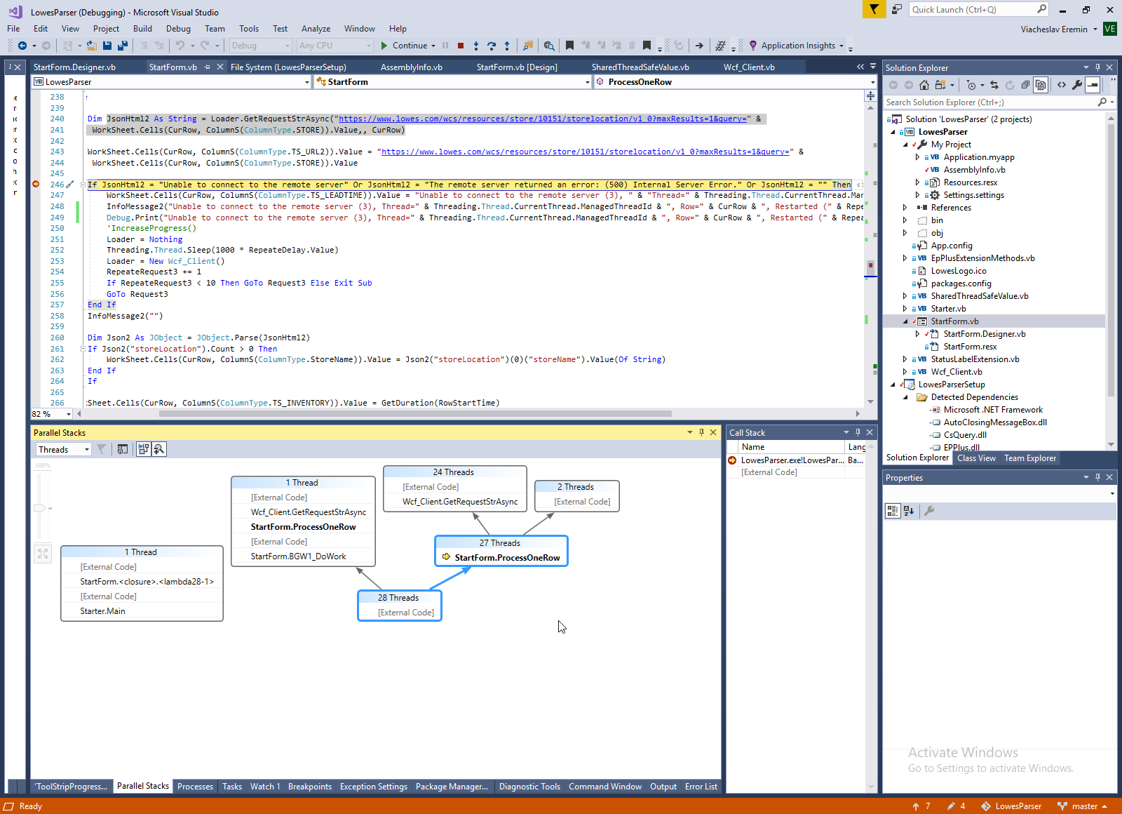Click the lowes.com URL link on line 240
The image size is (1122, 814).
(x=543, y=119)
